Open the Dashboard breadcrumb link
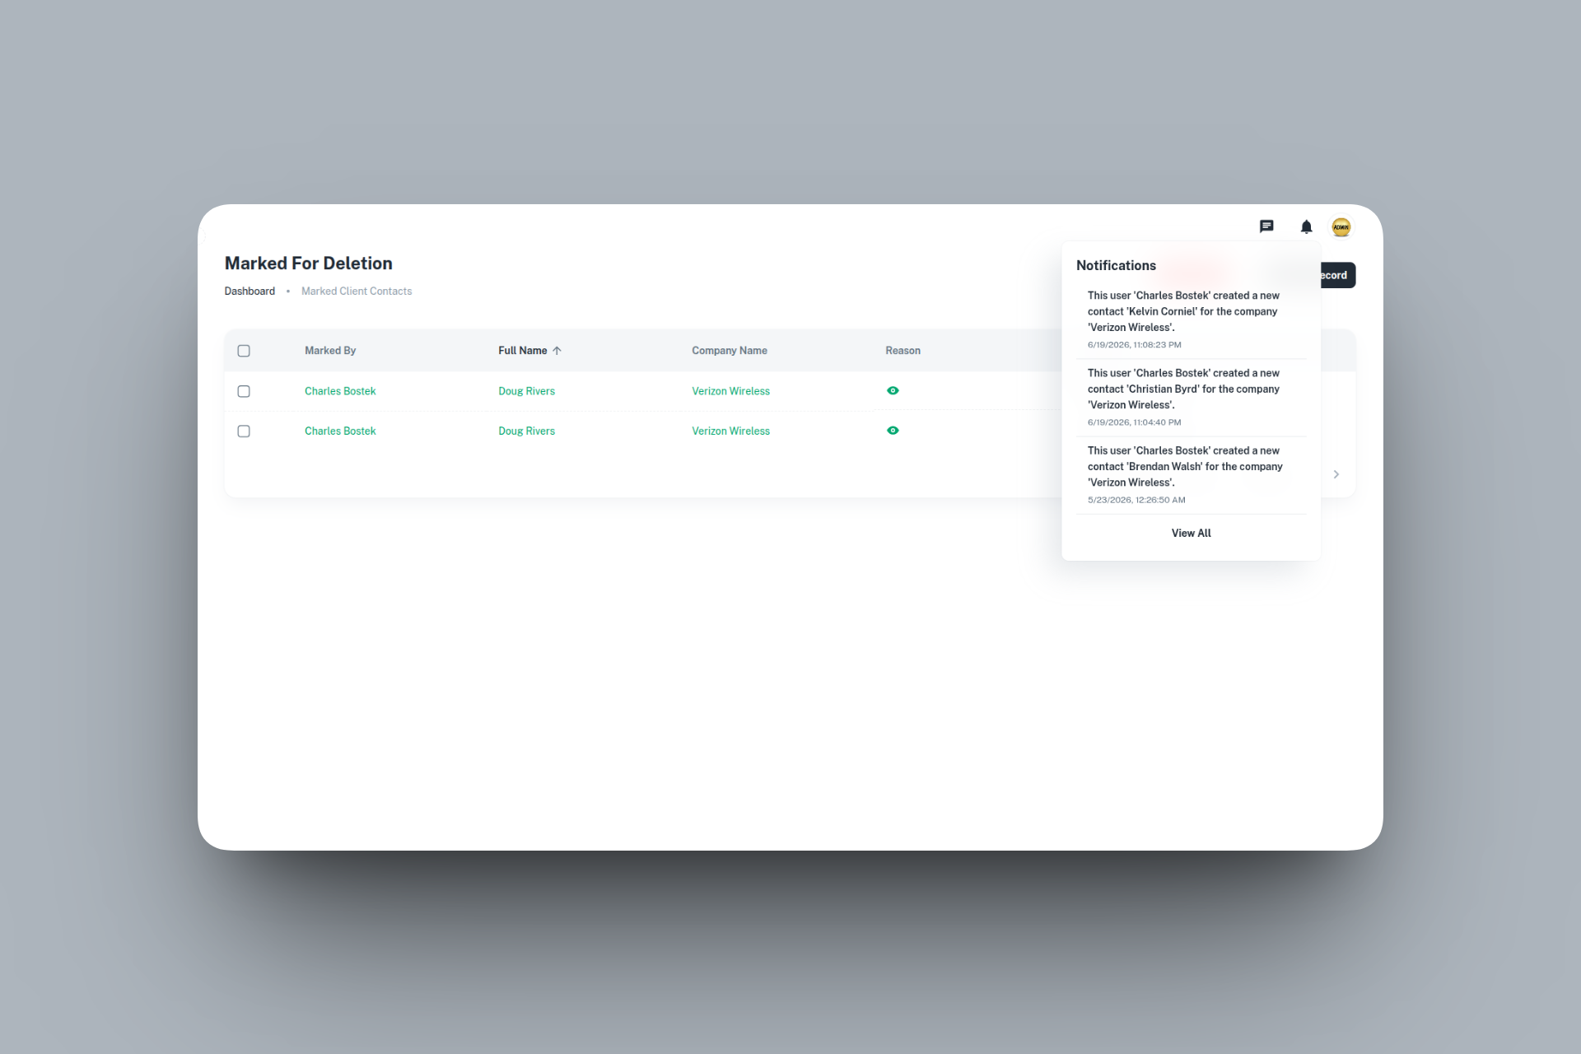1581x1054 pixels. pos(250,291)
